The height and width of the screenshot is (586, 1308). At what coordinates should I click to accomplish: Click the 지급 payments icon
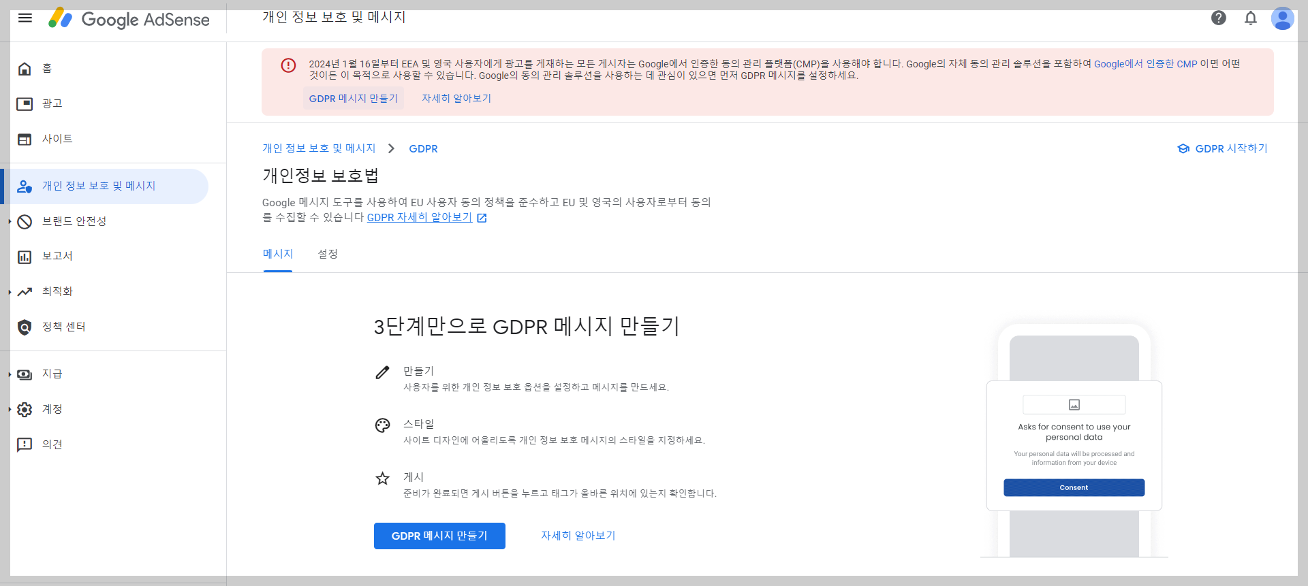(x=25, y=374)
